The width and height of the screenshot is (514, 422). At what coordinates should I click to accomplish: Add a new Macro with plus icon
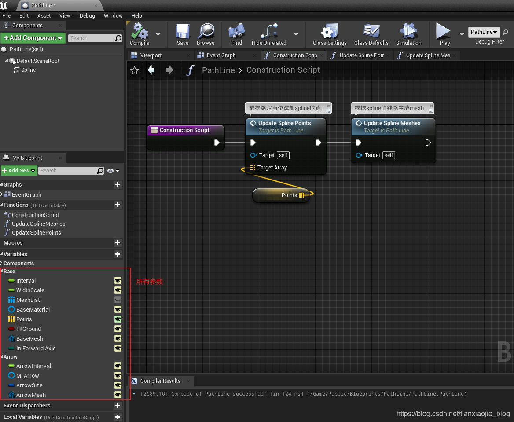tap(117, 242)
